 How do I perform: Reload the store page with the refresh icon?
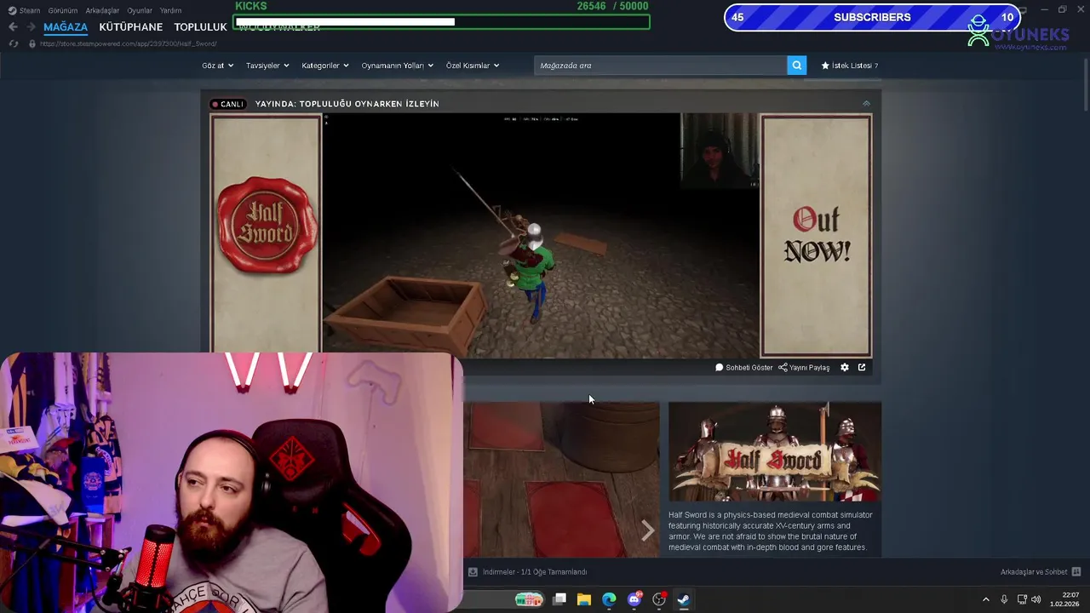(14, 43)
